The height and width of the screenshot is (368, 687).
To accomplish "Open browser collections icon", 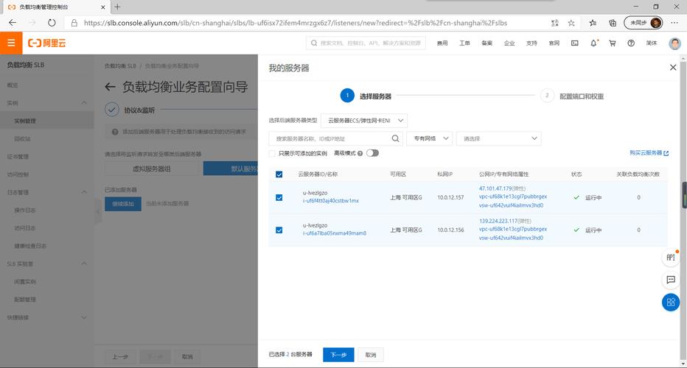I will pos(613,23).
